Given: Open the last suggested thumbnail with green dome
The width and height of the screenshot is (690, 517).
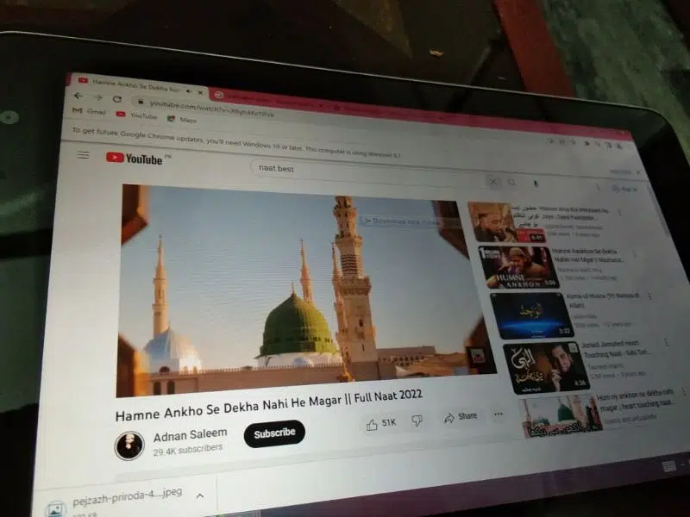Looking at the screenshot, I should pyautogui.click(x=563, y=415).
